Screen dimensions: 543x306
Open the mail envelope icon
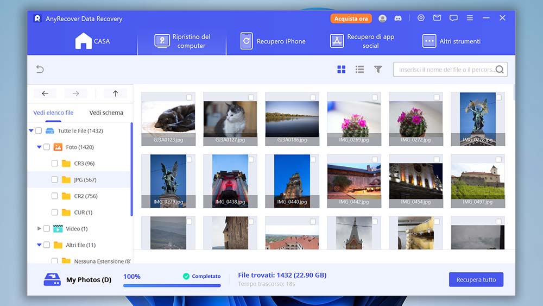click(437, 18)
